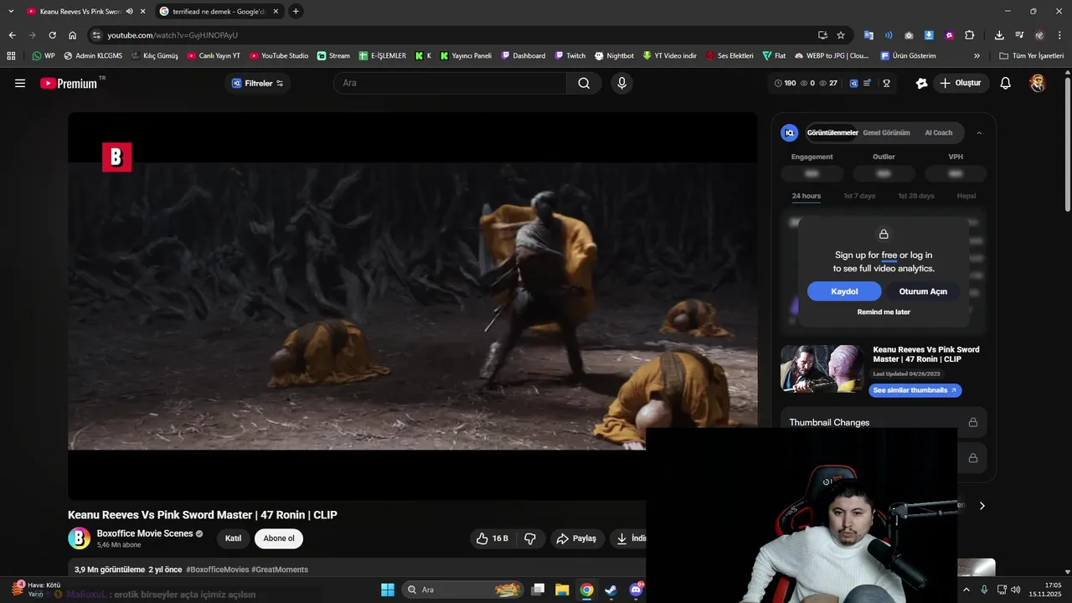
Task: Click the vidIQ trophy icon in header
Action: 886,83
